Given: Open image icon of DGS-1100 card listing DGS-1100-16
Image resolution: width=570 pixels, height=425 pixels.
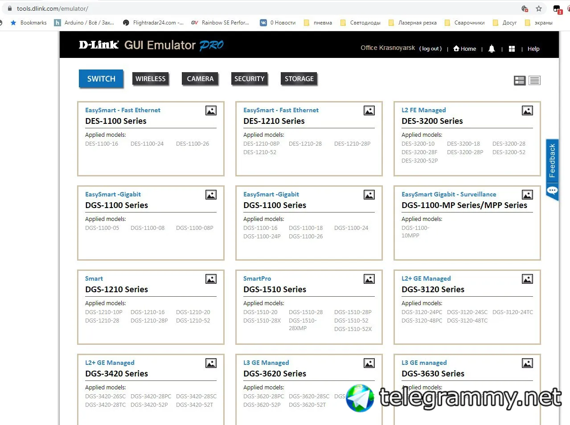Looking at the screenshot, I should pos(369,195).
